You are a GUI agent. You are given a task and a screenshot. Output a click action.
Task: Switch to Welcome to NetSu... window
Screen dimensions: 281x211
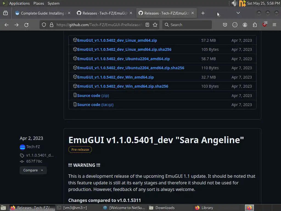(x=124, y=208)
